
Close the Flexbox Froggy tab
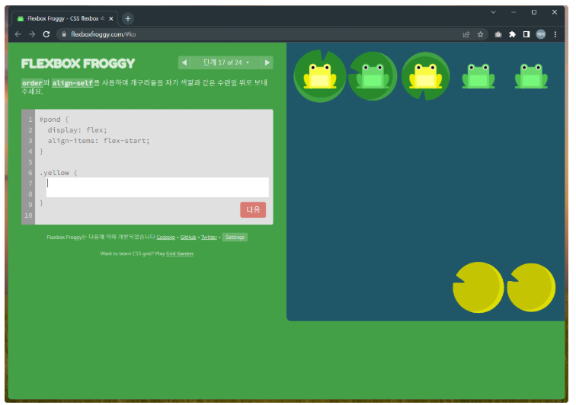111,18
